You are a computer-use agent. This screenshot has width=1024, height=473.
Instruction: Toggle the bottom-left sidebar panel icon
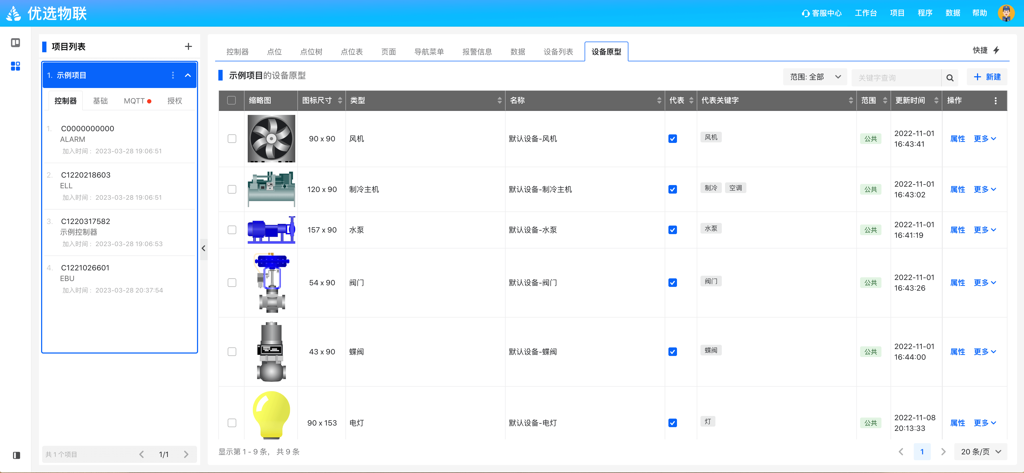tap(16, 455)
